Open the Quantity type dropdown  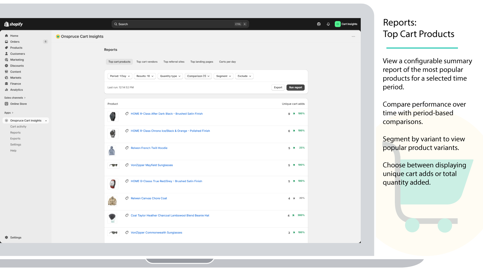click(x=170, y=76)
